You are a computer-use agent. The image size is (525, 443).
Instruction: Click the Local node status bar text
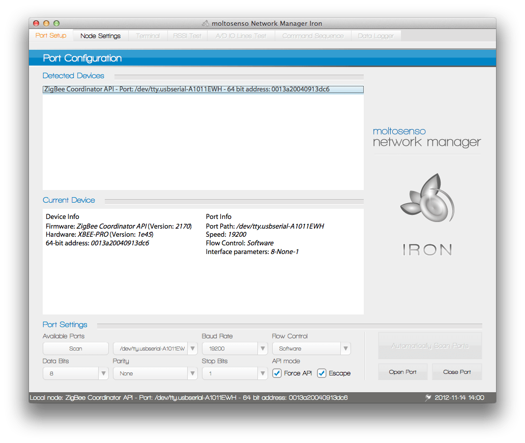point(189,397)
